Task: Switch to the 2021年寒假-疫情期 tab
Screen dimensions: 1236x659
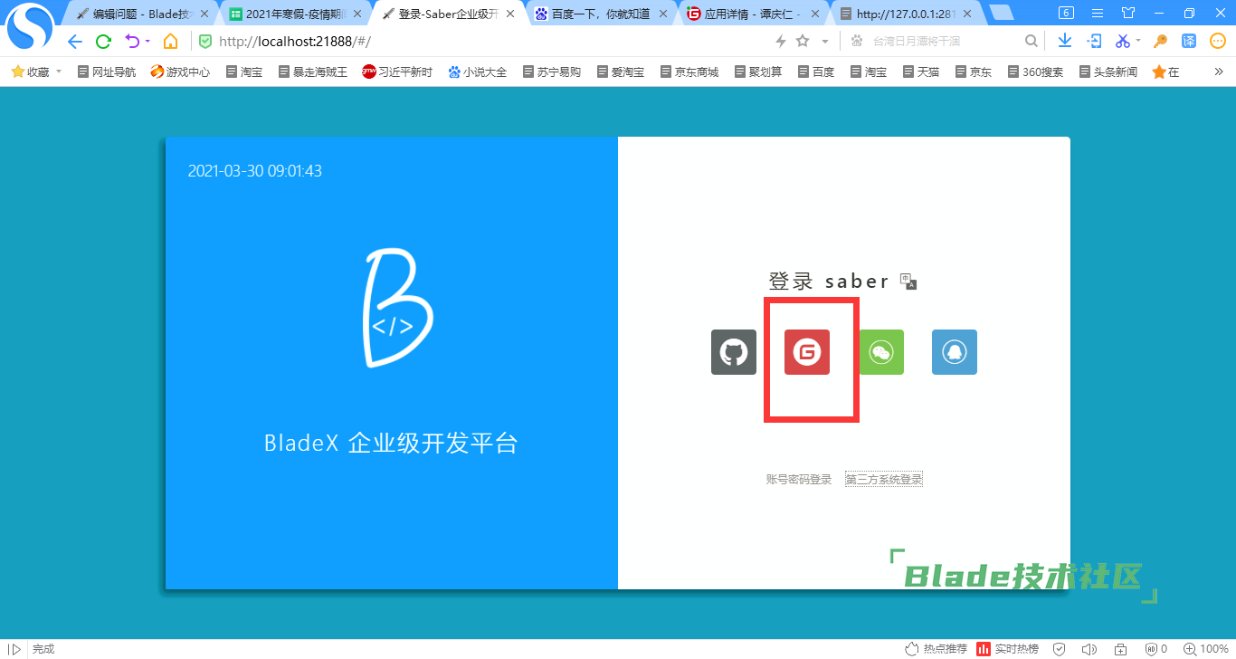Action: [x=295, y=14]
